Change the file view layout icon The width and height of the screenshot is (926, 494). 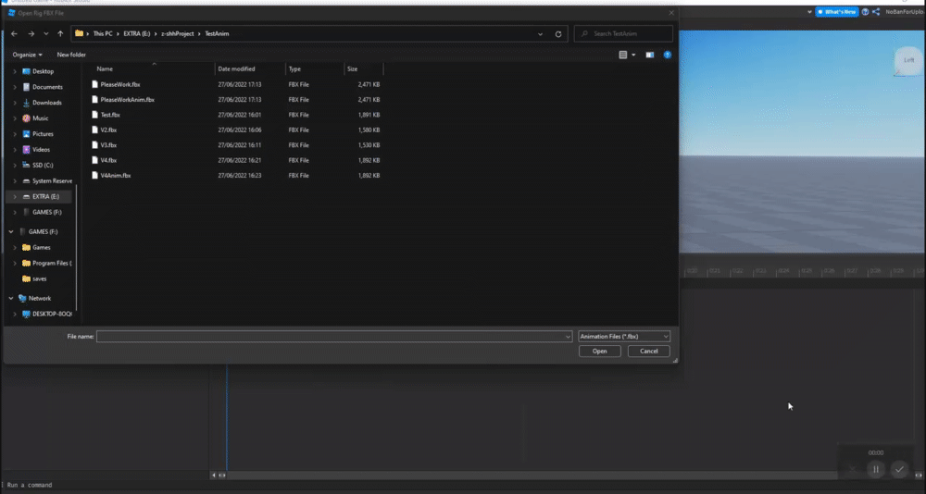pos(622,55)
